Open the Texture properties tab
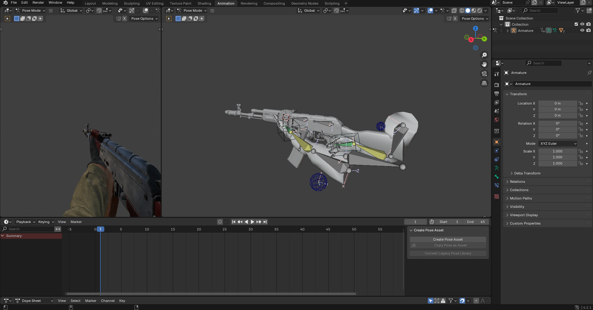 click(x=497, y=196)
